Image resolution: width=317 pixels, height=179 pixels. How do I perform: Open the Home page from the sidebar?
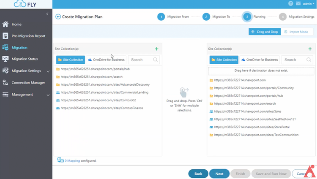coord(16,24)
